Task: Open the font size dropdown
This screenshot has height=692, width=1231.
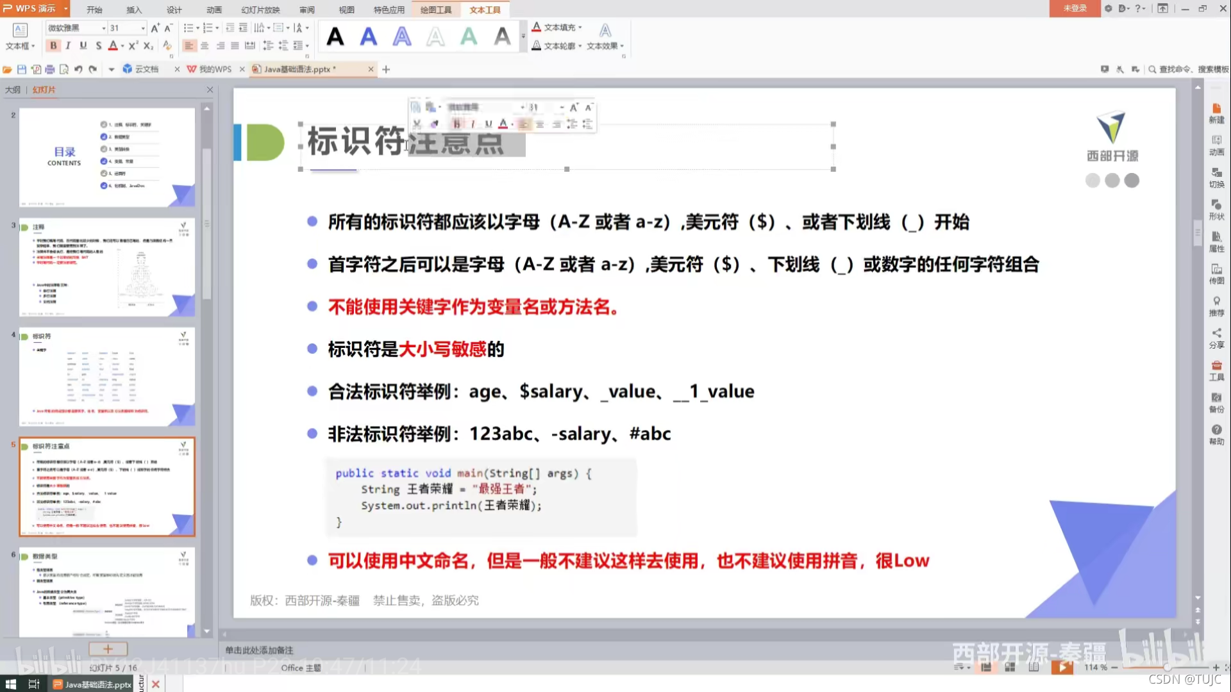Action: pyautogui.click(x=143, y=28)
